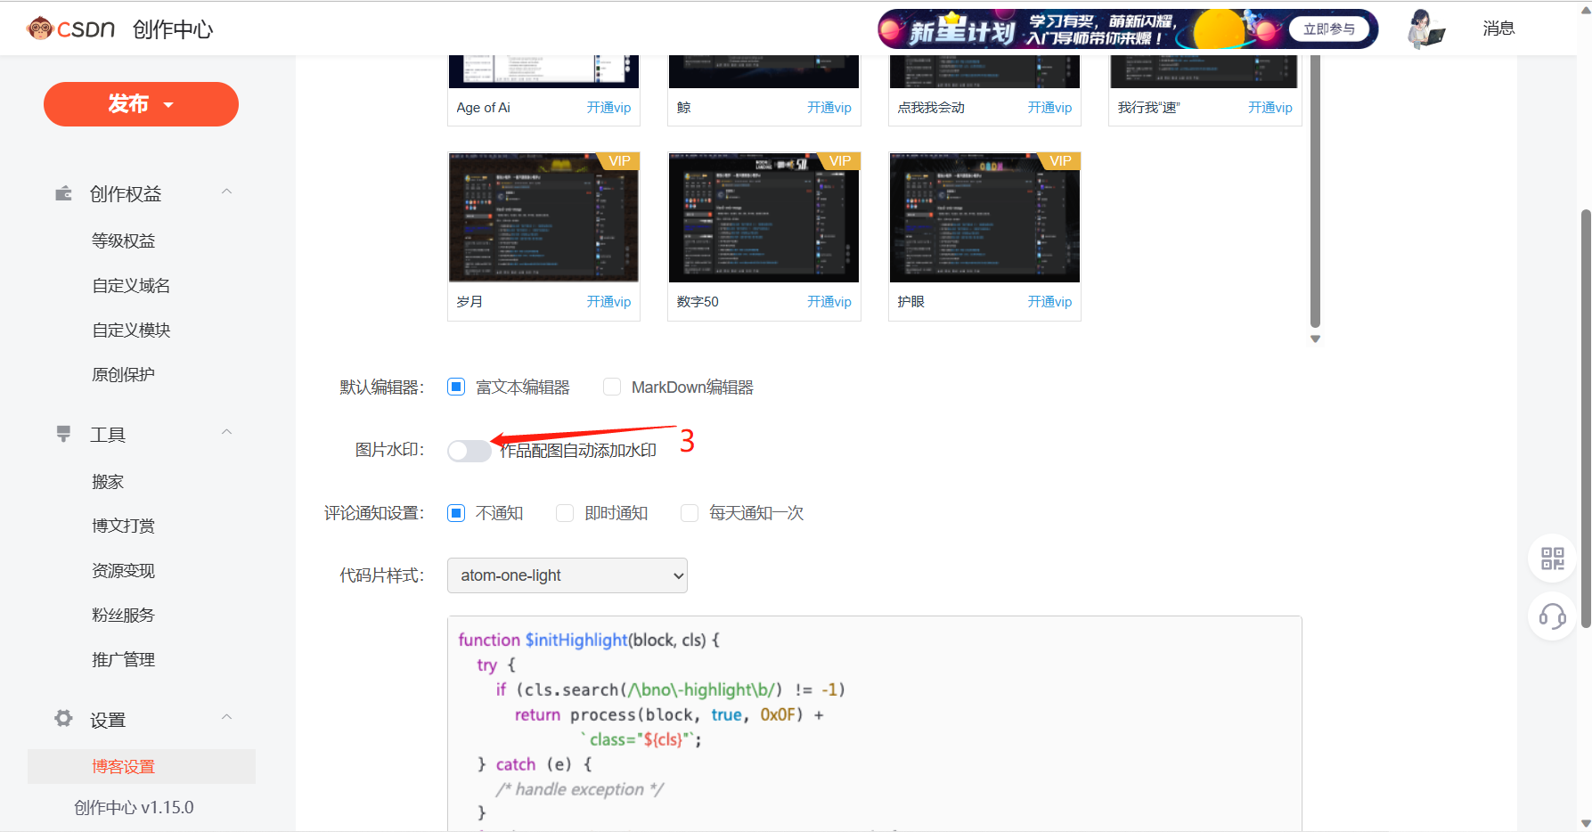The height and width of the screenshot is (832, 1592).
Task: Click the skin list scrollbar thumb
Action: pos(1315,192)
